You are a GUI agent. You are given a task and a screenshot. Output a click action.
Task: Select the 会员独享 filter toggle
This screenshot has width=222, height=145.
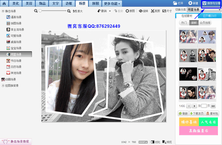click(205, 23)
